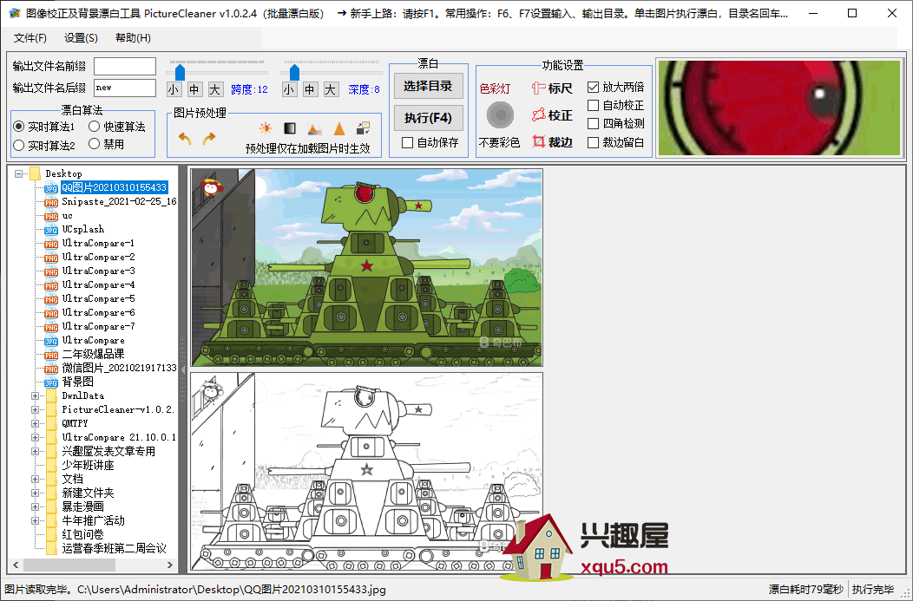This screenshot has height=601, width=913.
Task: Click the gray 色彩灯 color lamp circle
Action: [x=500, y=115]
